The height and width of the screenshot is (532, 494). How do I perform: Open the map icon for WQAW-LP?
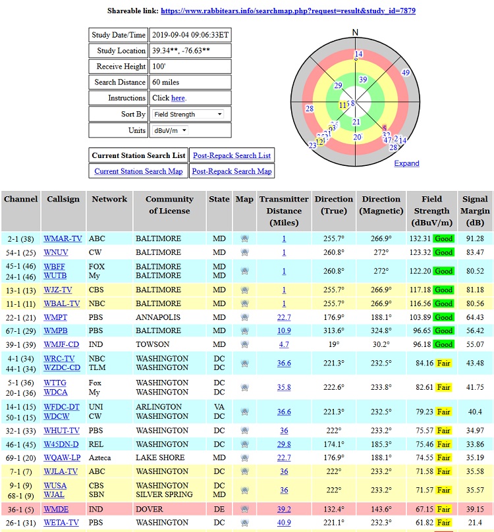click(x=244, y=458)
